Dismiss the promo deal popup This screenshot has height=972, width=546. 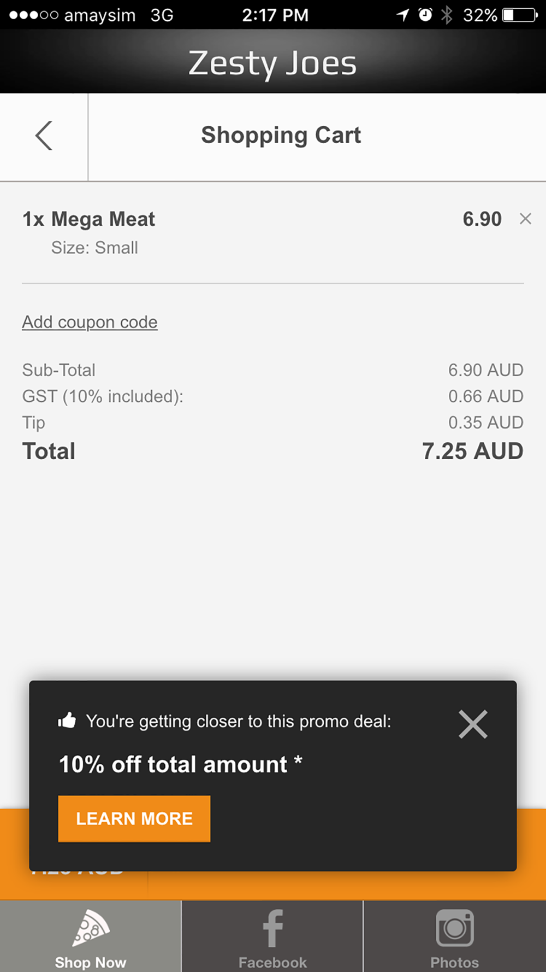point(473,724)
